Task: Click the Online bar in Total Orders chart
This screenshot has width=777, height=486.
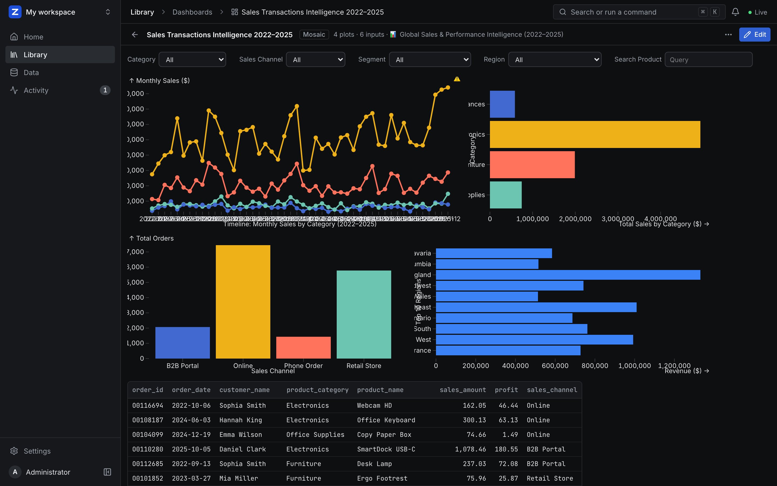Action: coord(243,302)
